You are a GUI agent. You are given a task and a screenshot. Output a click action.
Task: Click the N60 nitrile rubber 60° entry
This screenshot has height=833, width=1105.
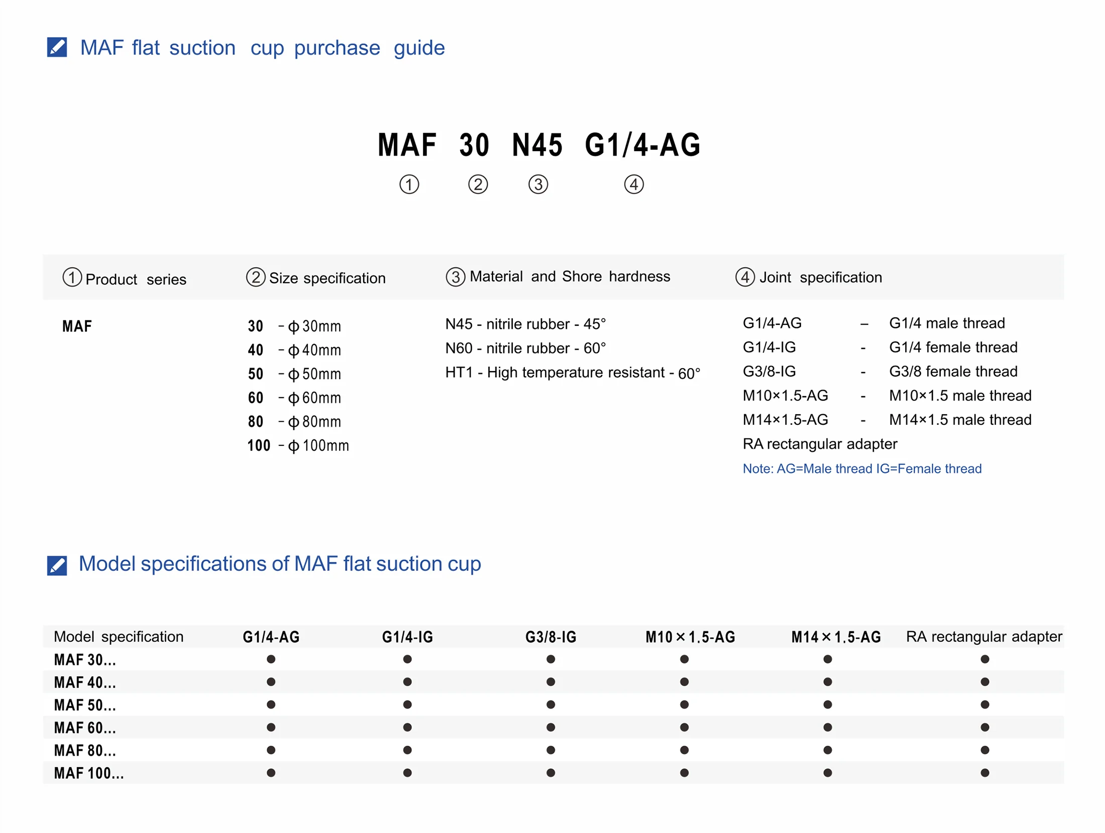[525, 348]
